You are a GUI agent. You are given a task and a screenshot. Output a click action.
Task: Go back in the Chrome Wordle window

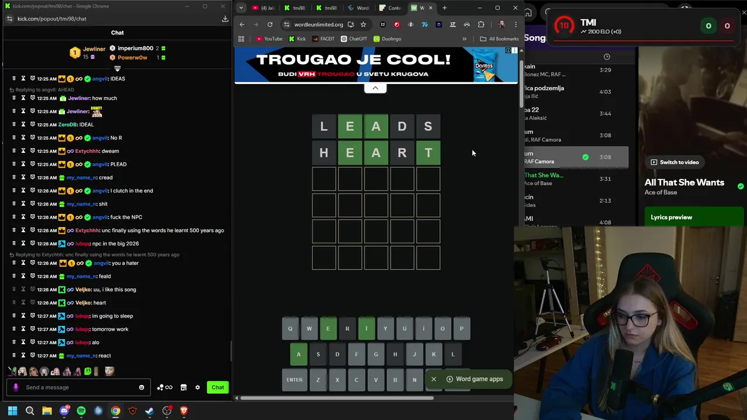(242, 24)
